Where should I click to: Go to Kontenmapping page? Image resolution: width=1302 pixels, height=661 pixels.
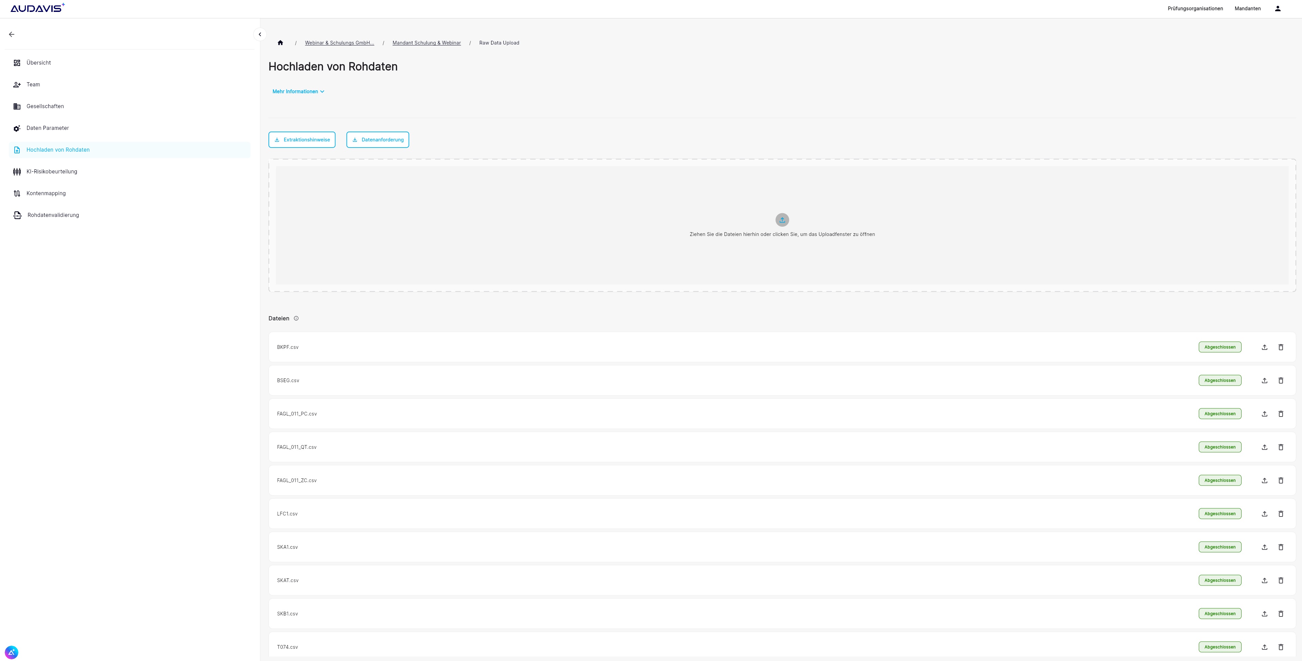46,193
